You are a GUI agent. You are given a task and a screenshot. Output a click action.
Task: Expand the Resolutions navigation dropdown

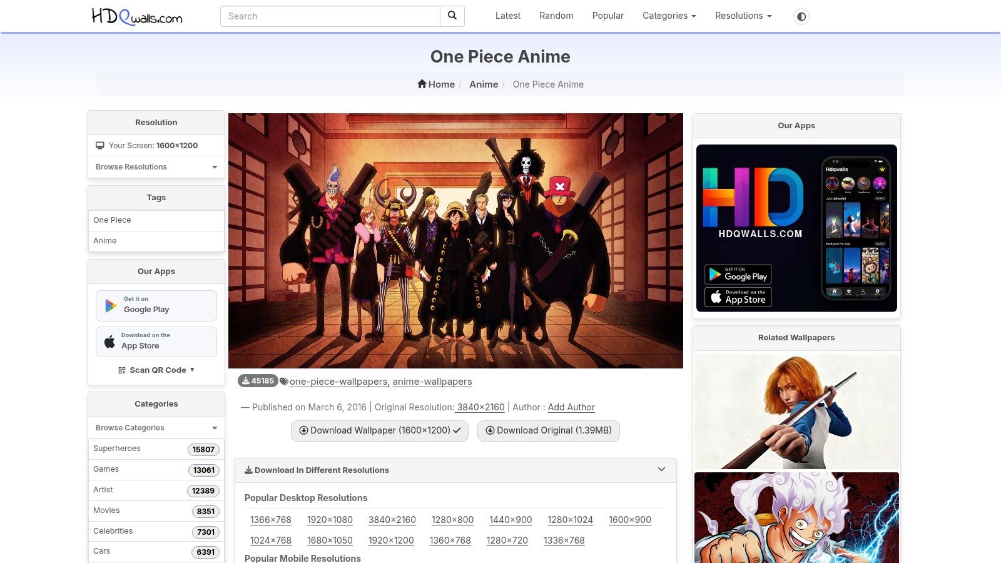743,16
